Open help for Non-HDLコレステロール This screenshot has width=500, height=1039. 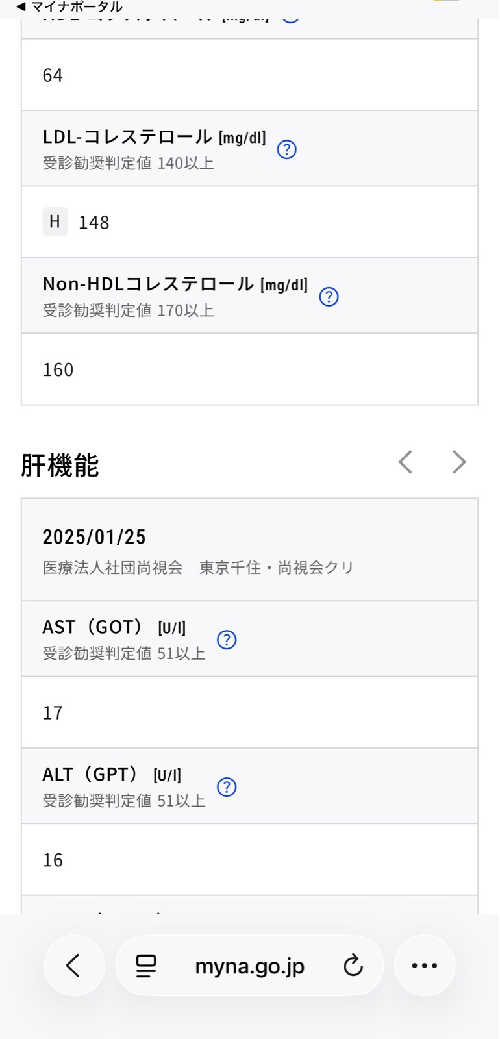click(x=329, y=297)
